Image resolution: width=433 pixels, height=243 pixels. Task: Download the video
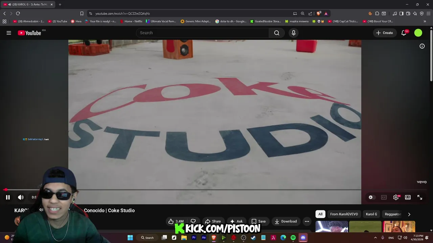click(x=286, y=221)
